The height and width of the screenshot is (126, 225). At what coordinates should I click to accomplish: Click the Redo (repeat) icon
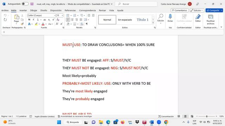coord(5,20)
